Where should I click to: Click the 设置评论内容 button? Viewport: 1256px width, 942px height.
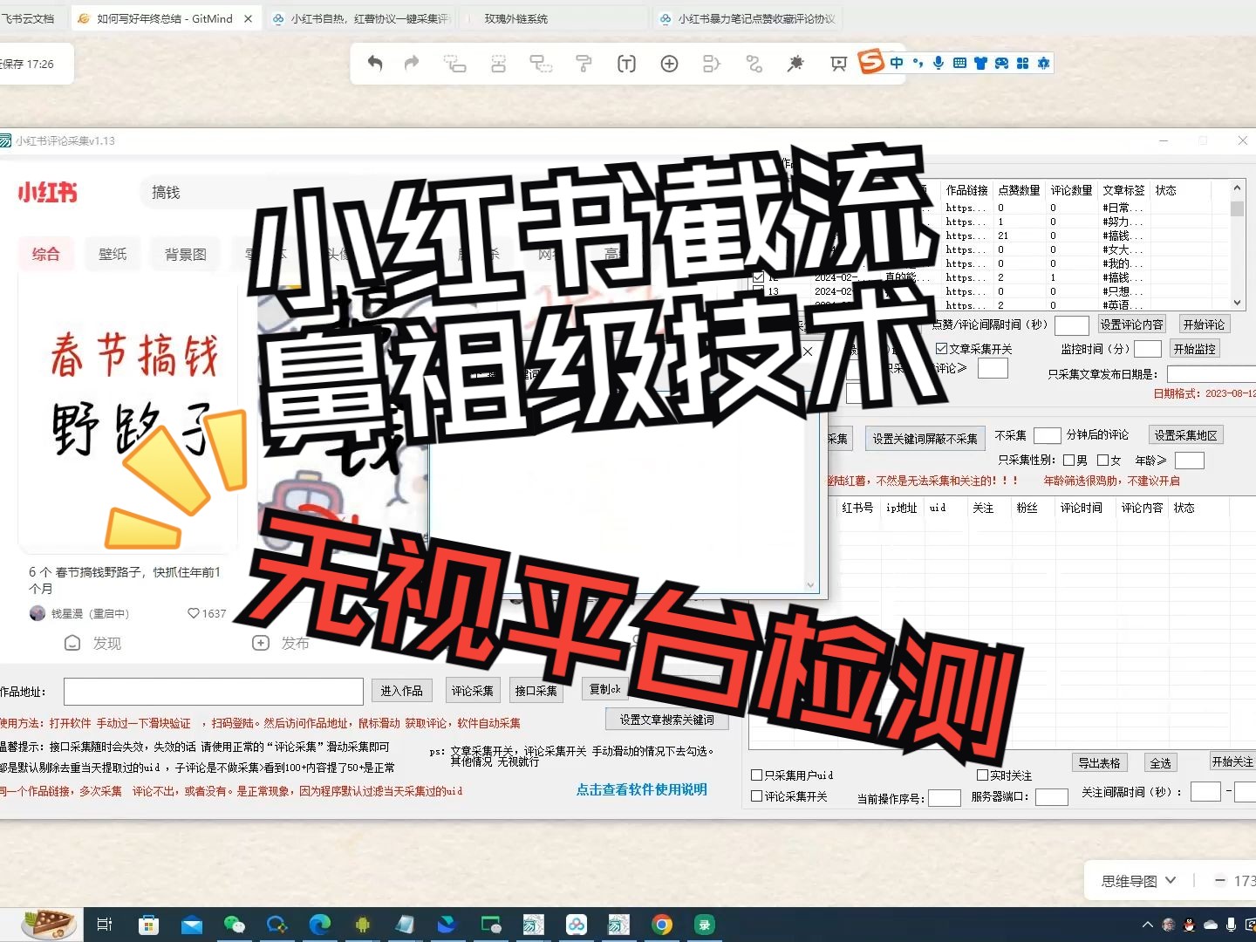(1131, 324)
